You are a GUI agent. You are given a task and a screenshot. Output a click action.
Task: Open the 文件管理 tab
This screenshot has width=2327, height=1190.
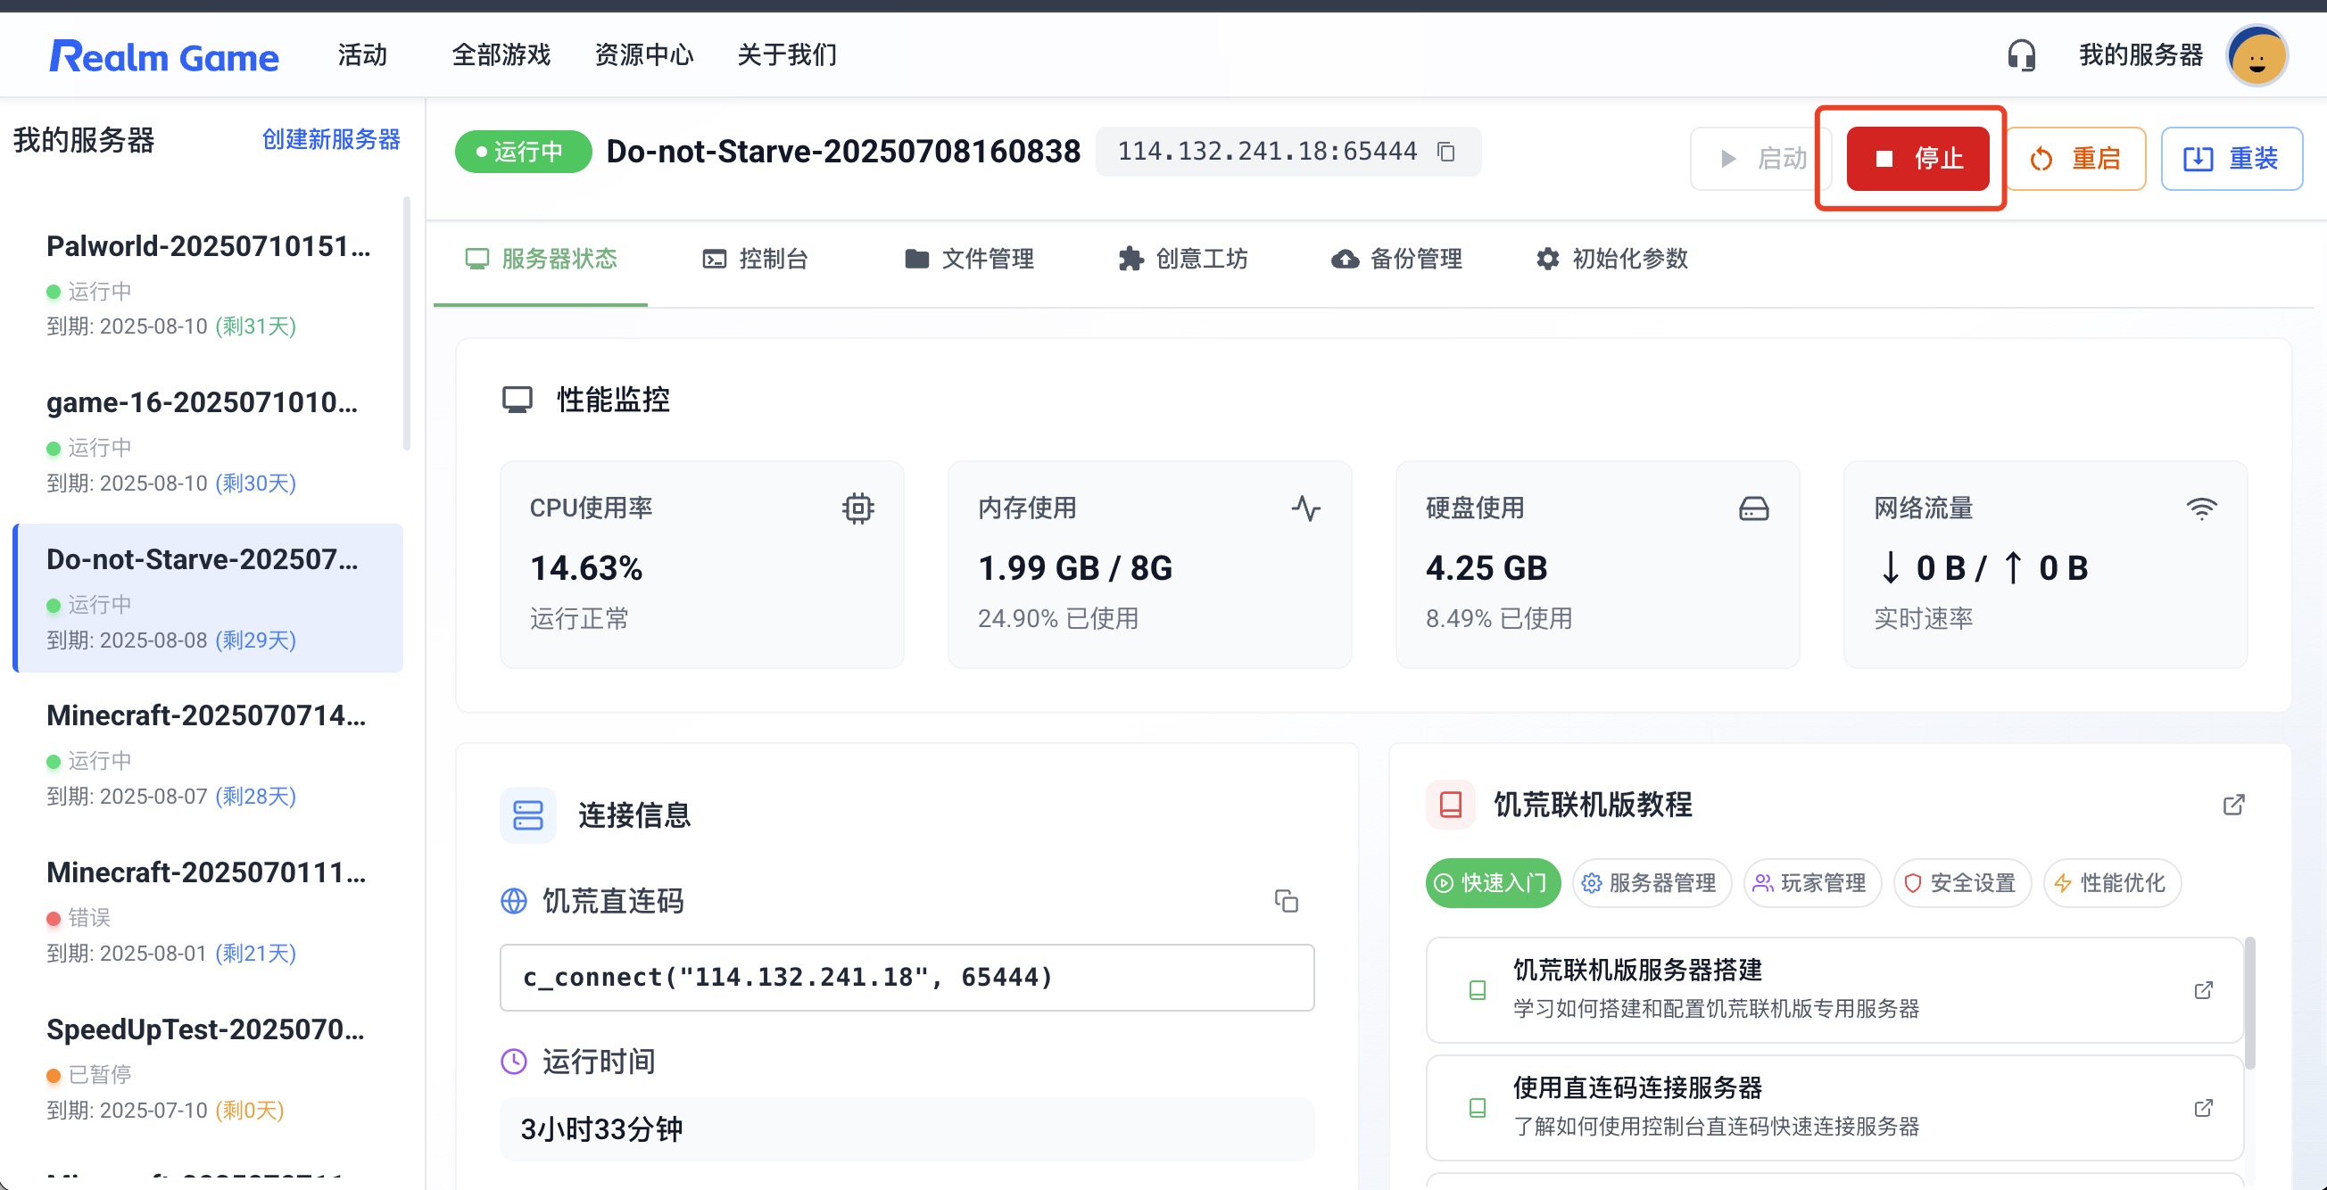click(969, 259)
